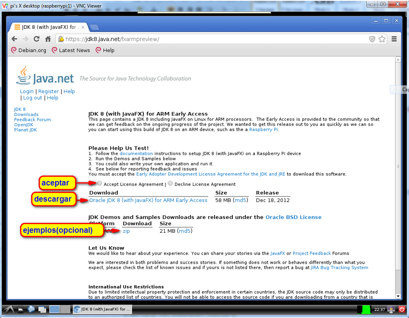Click the shield icon in address bar

(372, 39)
